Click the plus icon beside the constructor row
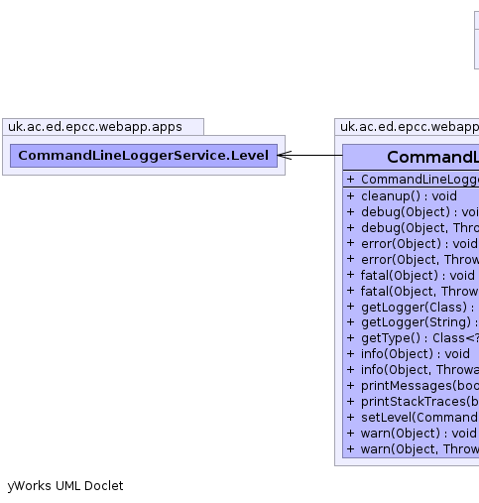The image size is (479, 503). 350,179
